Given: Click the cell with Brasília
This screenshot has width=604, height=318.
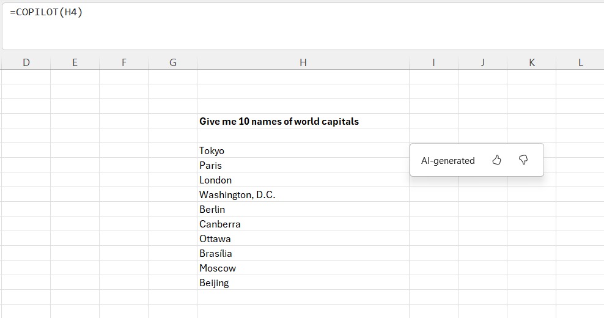Looking at the screenshot, I should (x=303, y=253).
